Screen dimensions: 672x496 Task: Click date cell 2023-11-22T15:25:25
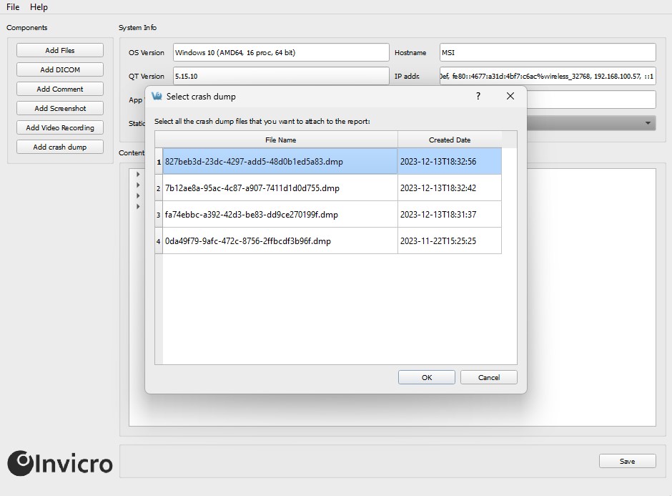point(450,240)
